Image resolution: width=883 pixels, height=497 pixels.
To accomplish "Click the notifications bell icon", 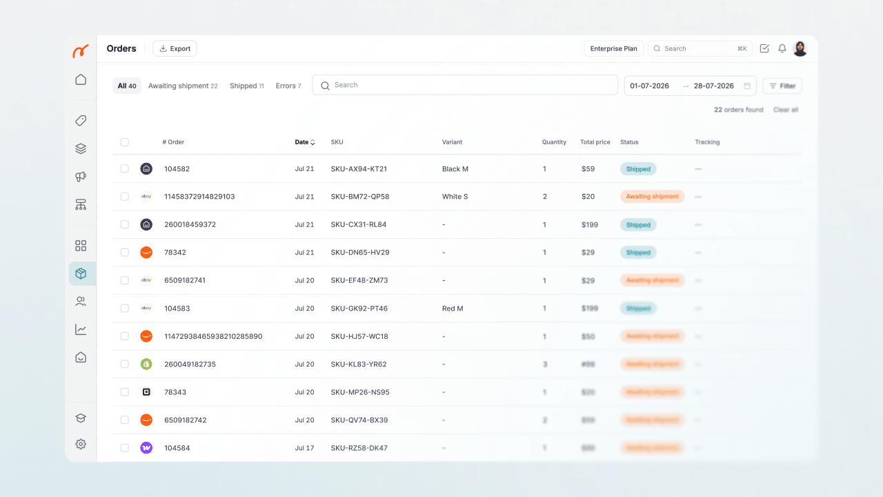I will [x=782, y=48].
